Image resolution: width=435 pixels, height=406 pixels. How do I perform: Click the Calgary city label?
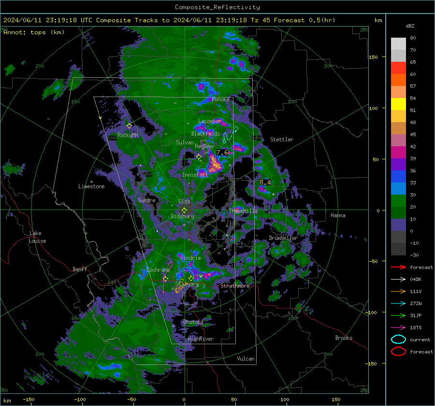click(x=188, y=284)
